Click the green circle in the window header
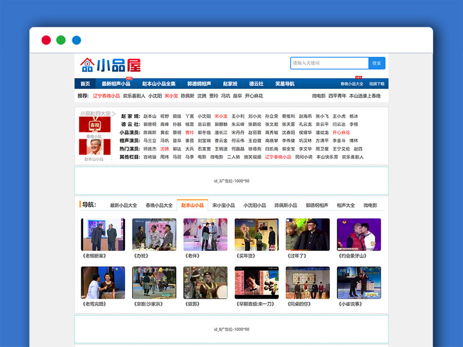 [x=61, y=40]
